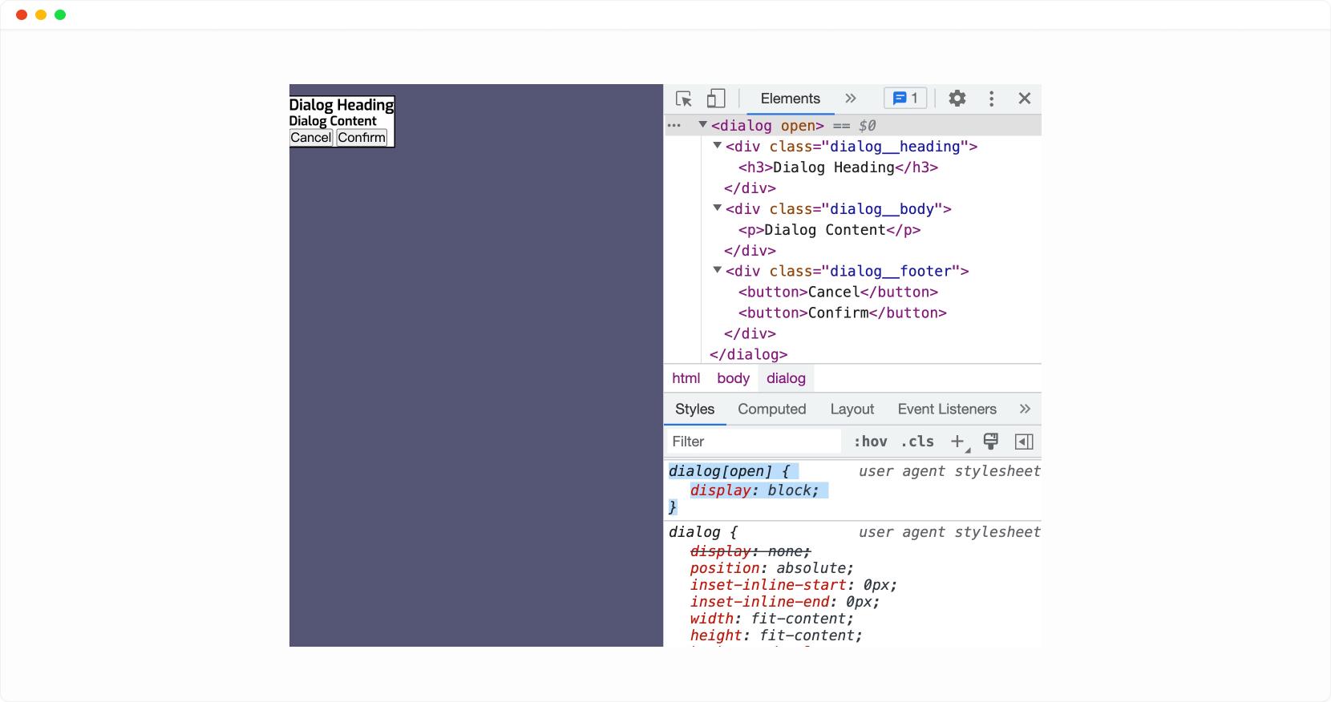This screenshot has width=1331, height=702.
Task: Toggle the :hov element state panel
Action: click(870, 442)
